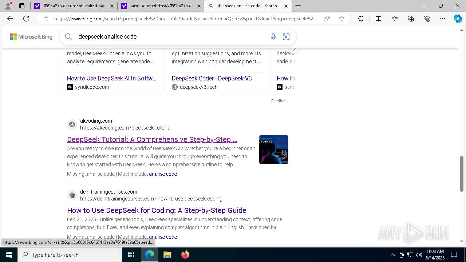Open the browser profile icon
Viewport: 466px width, 262px height.
click(x=8, y=5)
